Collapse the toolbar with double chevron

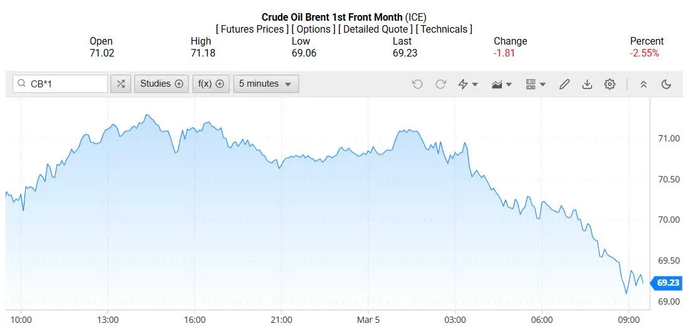tap(643, 84)
